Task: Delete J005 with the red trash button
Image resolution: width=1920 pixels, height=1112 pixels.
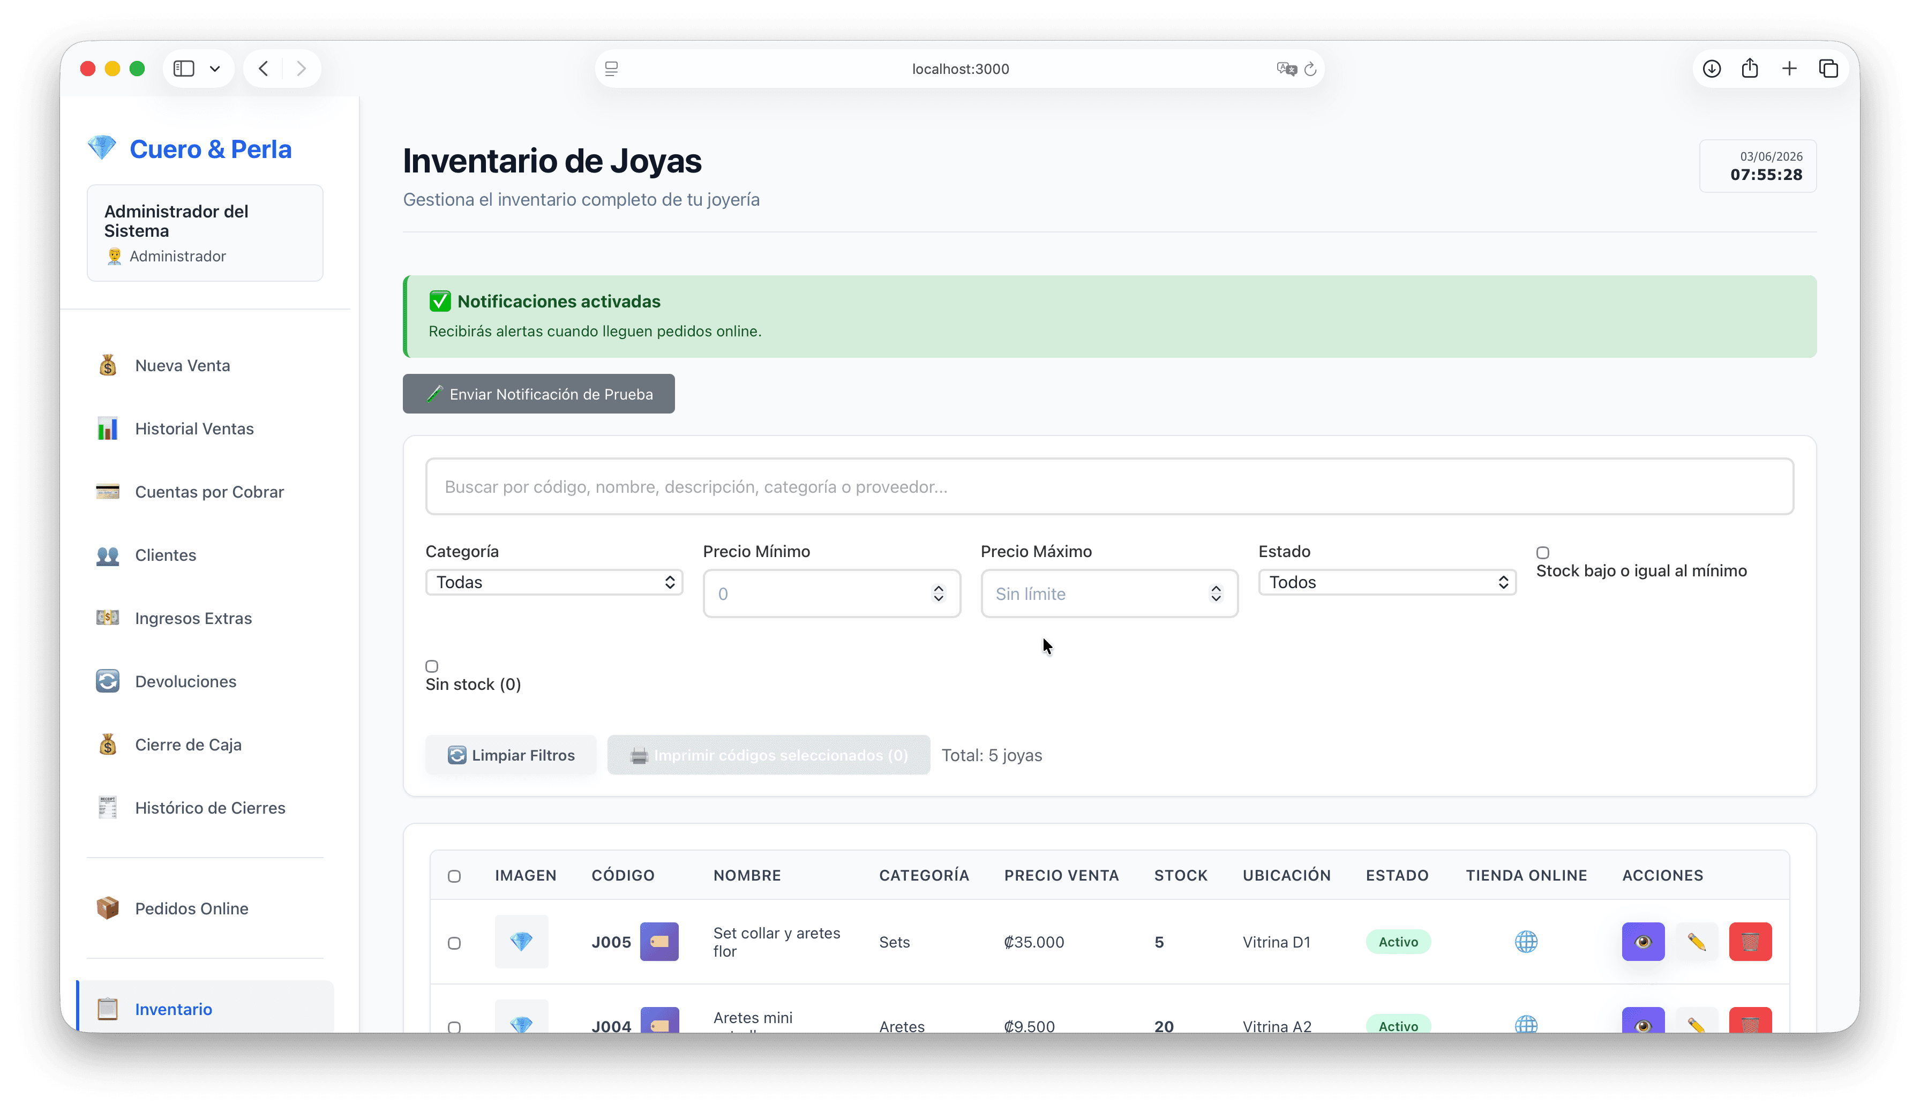Action: 1750,942
